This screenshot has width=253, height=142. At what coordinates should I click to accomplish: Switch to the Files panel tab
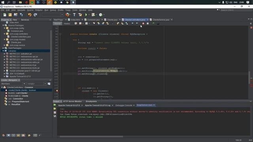15,20
